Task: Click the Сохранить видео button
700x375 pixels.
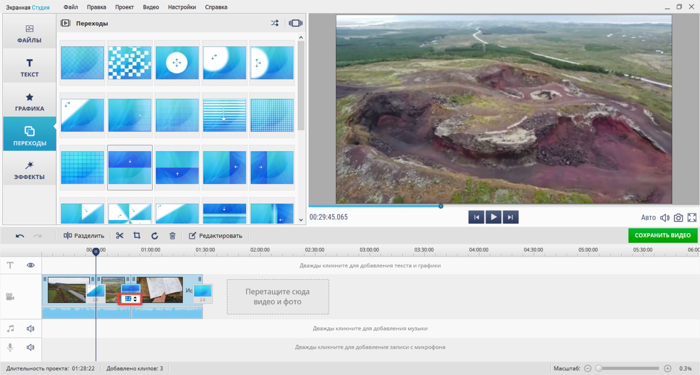Action: (x=662, y=235)
